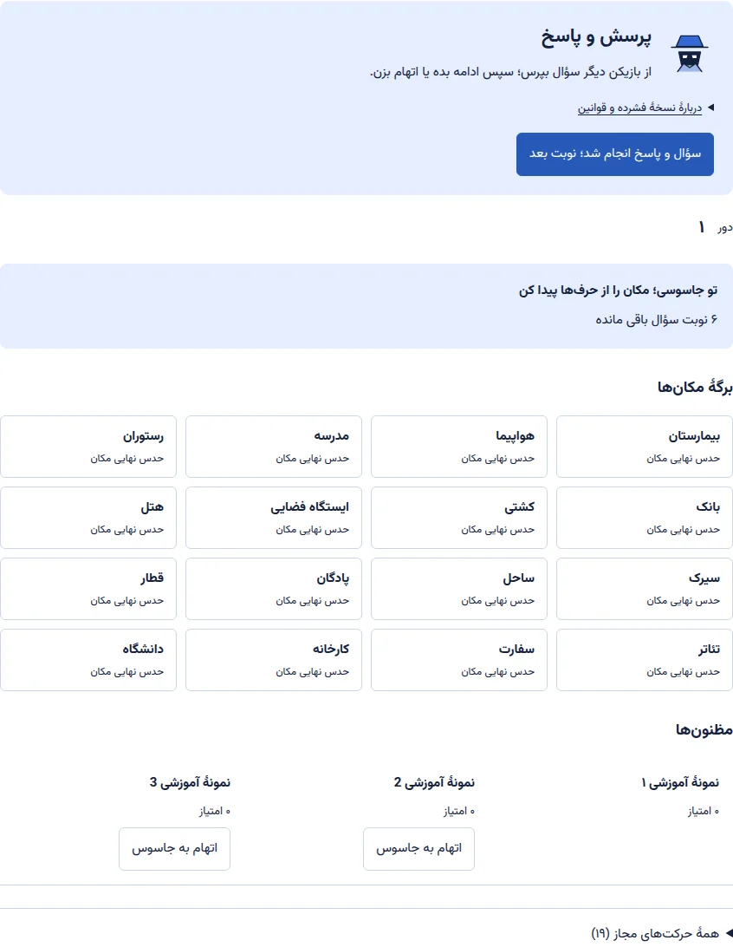733x947 pixels.
Task: Accuse نمونهٔ آموزشی 3 of being spy
Action: click(x=174, y=848)
